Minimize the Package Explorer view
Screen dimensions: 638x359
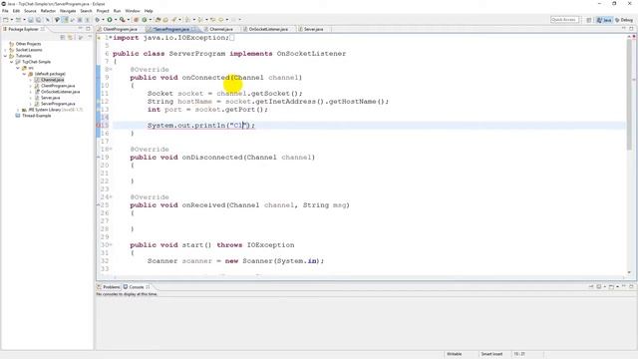80,29
